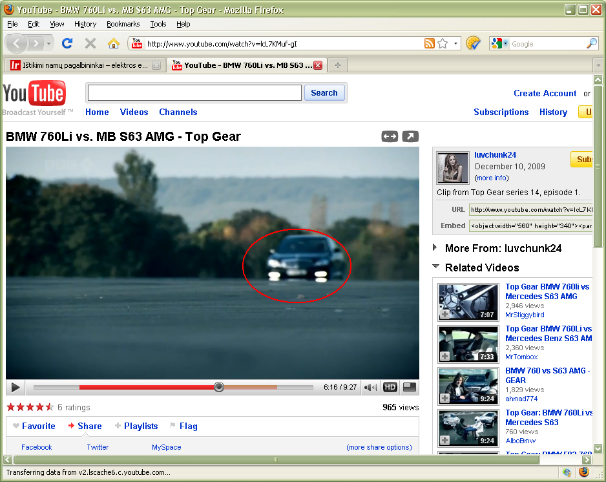Go back with the browser Back arrow

pyautogui.click(x=16, y=43)
